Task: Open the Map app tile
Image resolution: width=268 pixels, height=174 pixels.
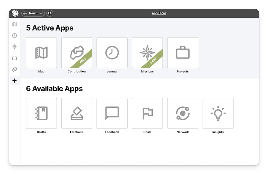Action: click(x=41, y=53)
